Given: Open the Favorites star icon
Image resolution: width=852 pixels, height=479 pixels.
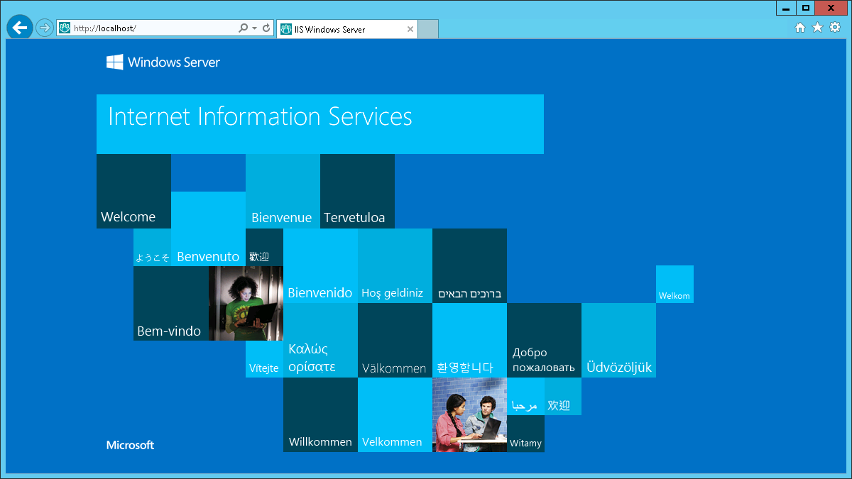Looking at the screenshot, I should click(x=817, y=28).
